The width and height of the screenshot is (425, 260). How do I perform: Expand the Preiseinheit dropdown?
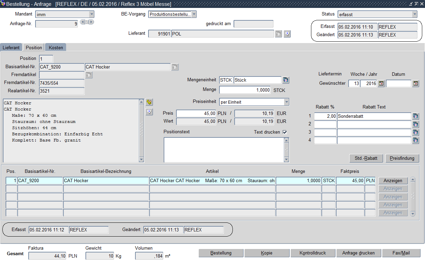point(286,102)
